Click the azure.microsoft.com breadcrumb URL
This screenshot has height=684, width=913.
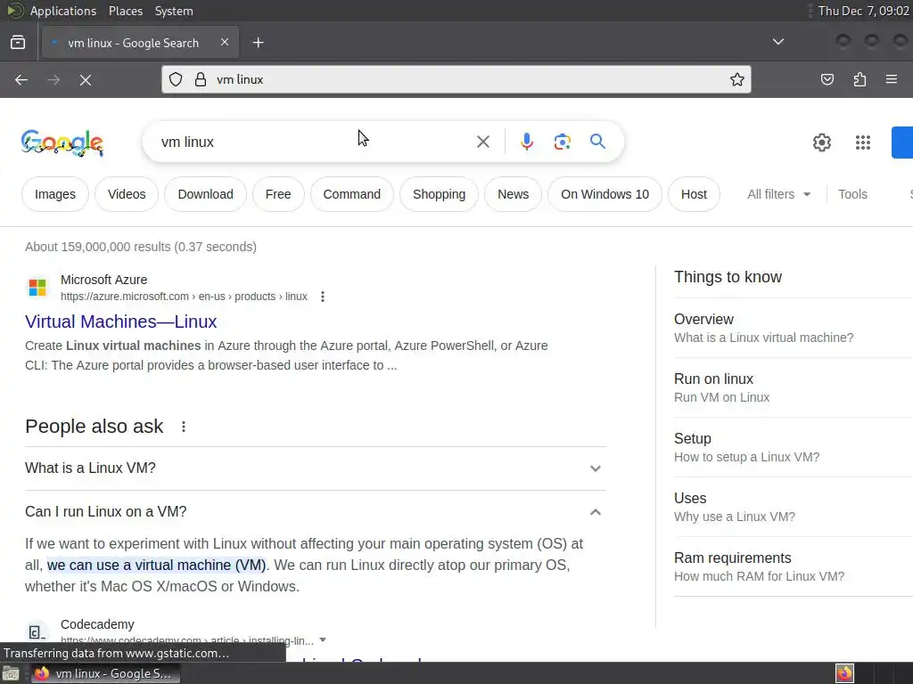click(x=184, y=297)
